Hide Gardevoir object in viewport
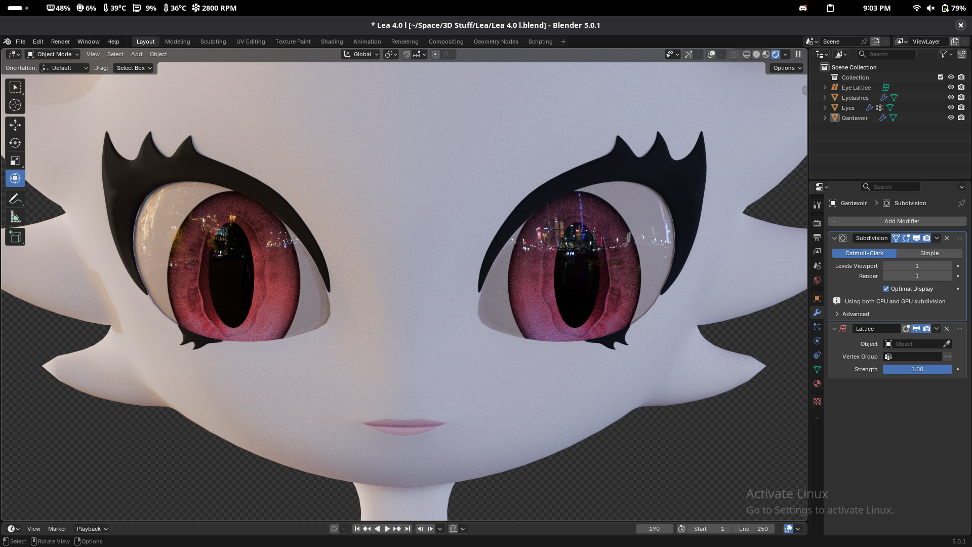 (x=951, y=118)
